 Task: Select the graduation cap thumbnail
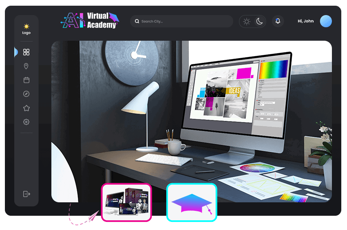click(x=192, y=202)
